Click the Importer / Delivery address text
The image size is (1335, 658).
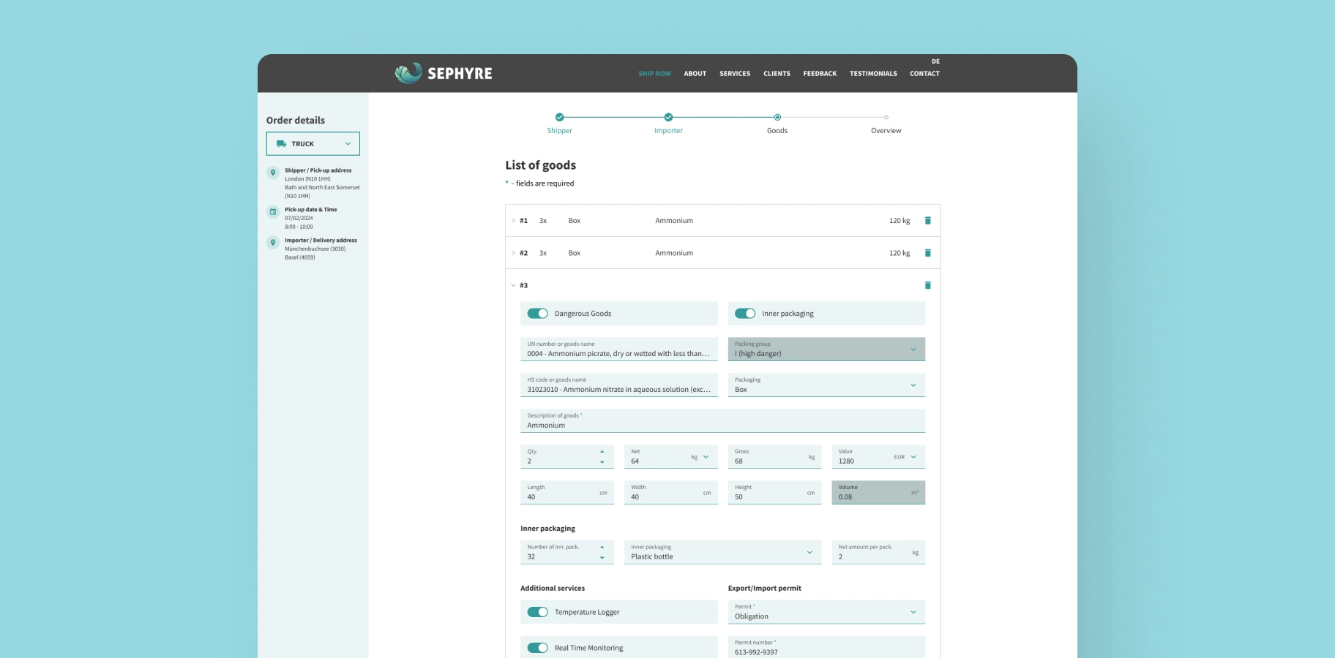pos(321,241)
